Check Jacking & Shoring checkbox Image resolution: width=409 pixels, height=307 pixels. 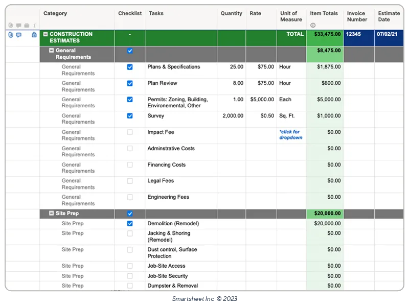[x=130, y=233]
